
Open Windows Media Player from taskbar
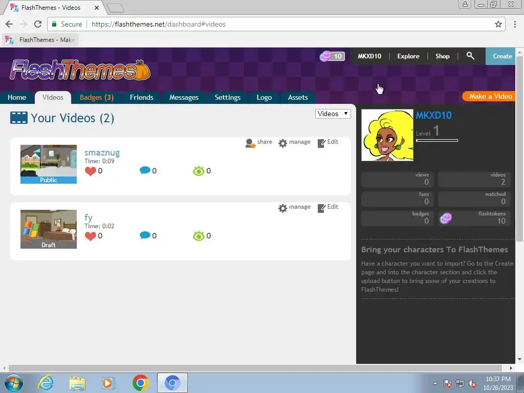pyautogui.click(x=108, y=383)
